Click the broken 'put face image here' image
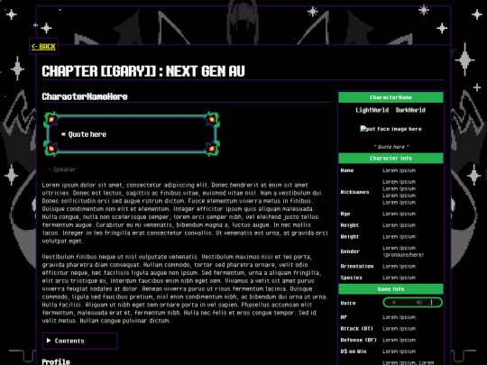Viewport: 487px width, 365px height. pyautogui.click(x=391, y=129)
